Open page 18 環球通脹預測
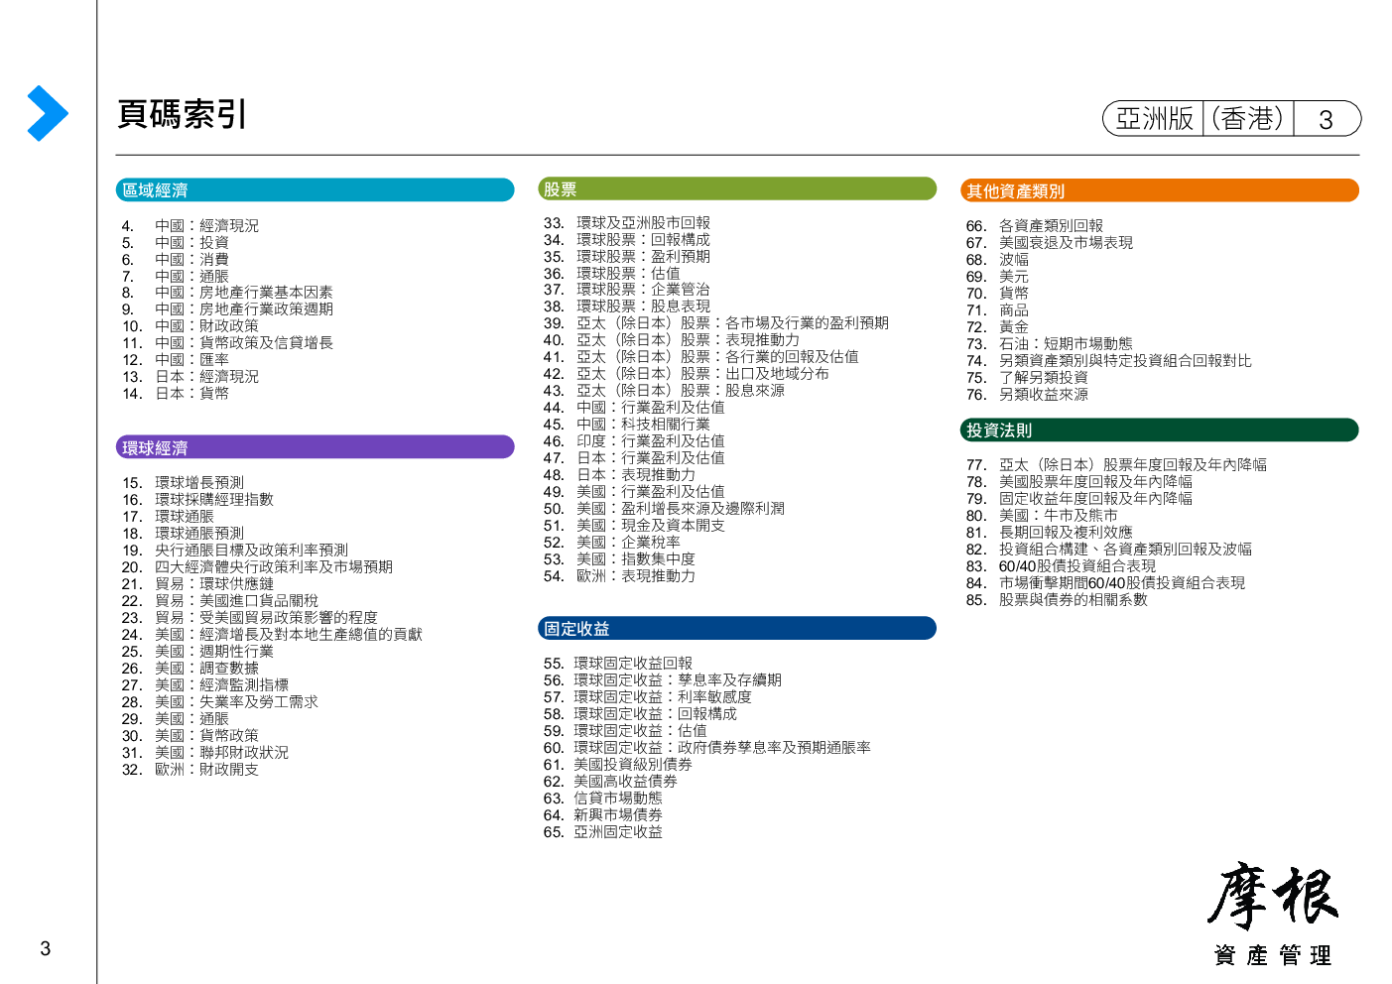 183,534
